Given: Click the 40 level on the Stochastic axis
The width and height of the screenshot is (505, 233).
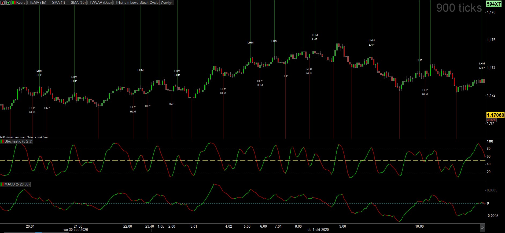Looking at the screenshot, I should (489, 164).
